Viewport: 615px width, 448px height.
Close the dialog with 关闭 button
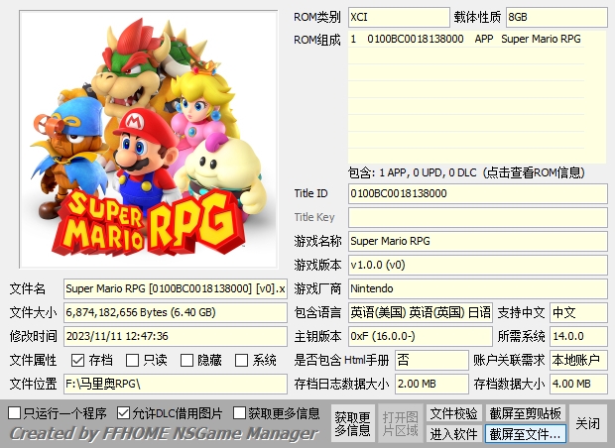[x=587, y=423]
